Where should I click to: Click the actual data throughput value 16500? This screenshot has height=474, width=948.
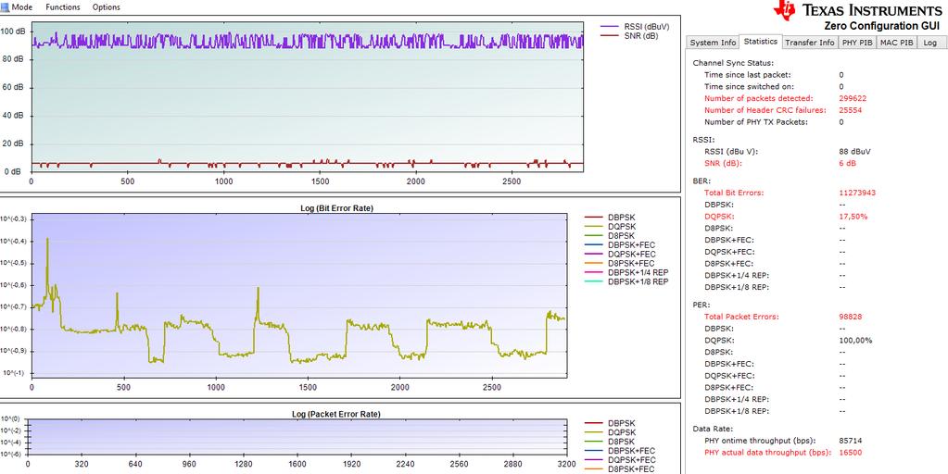[x=851, y=453]
